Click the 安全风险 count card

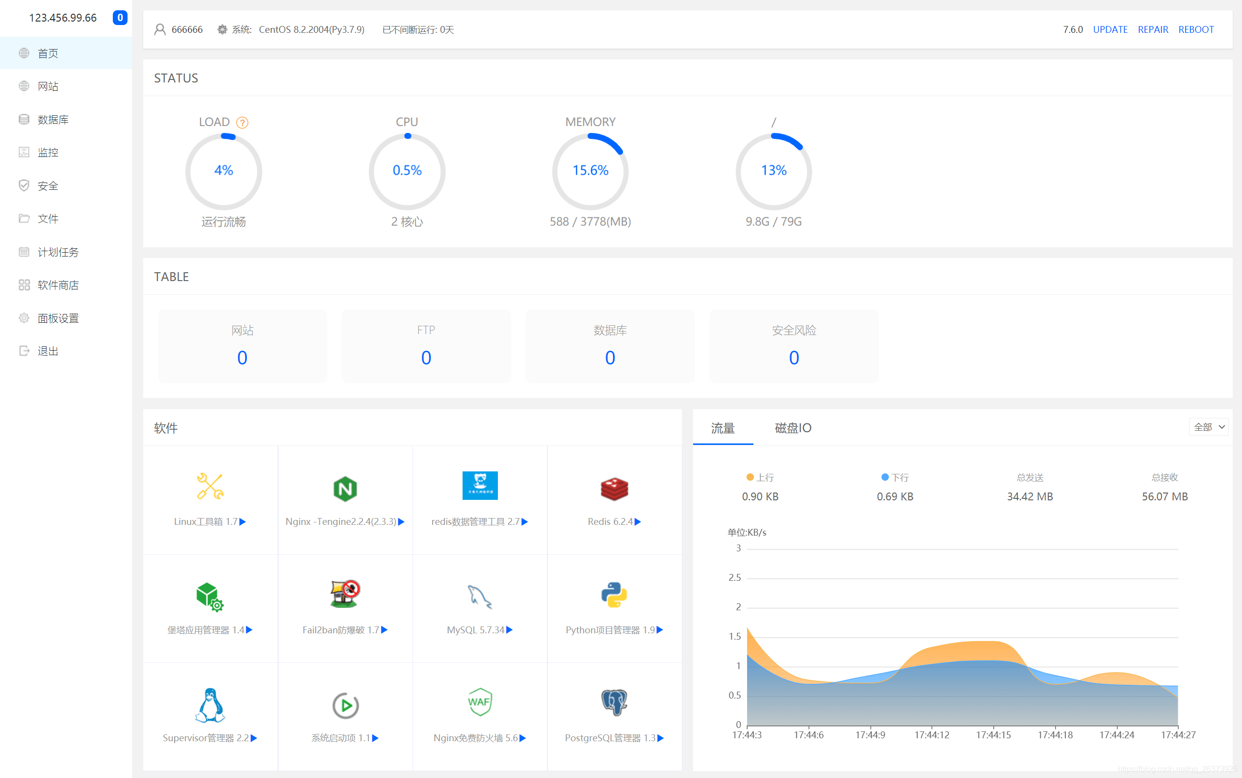pos(794,346)
